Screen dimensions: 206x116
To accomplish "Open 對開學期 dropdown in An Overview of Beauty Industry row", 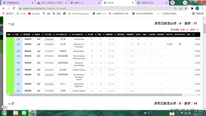I will 130,74.
